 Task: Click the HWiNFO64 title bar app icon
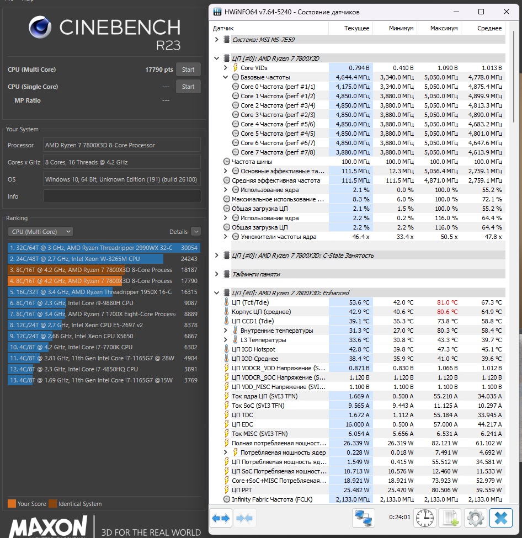[x=217, y=12]
